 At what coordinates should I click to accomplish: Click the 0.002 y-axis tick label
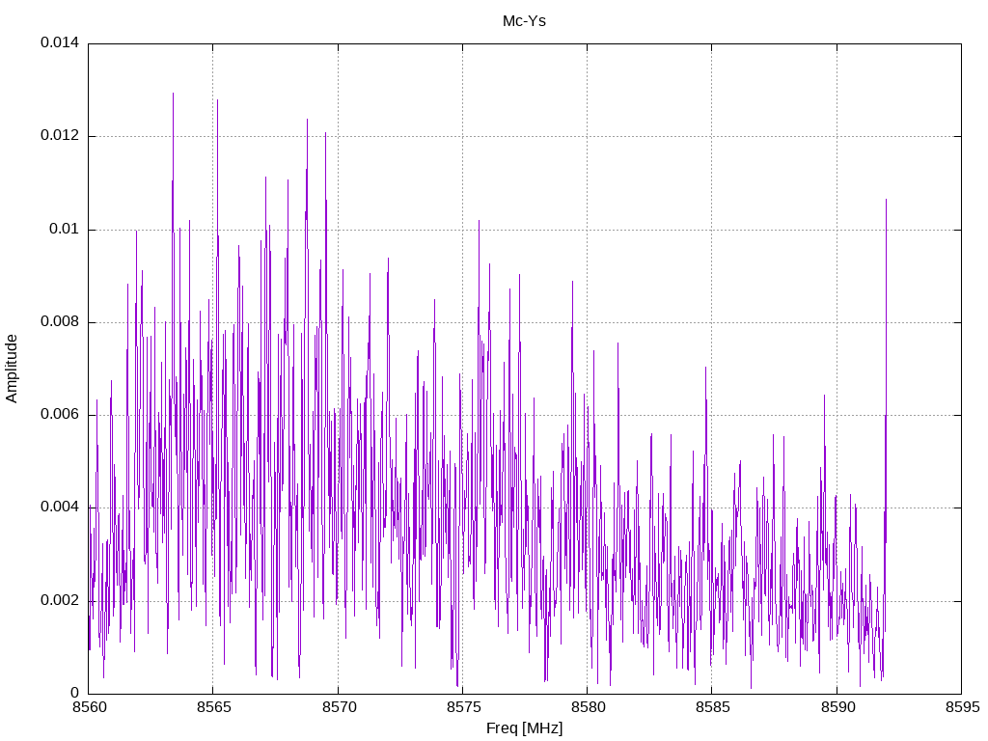(x=60, y=600)
